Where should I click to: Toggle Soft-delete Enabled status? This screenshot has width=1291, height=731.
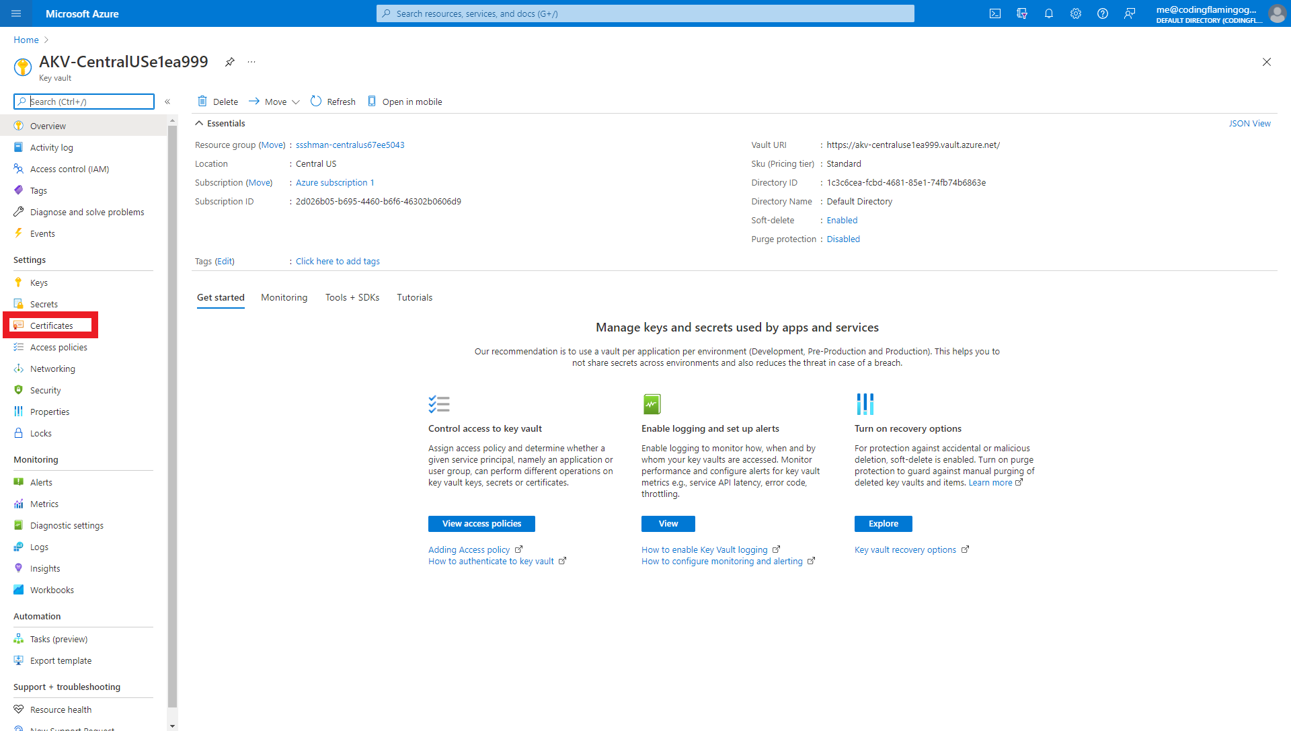click(x=841, y=220)
